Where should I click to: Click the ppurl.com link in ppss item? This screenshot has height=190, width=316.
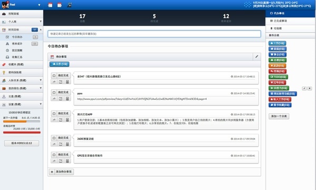point(142,99)
